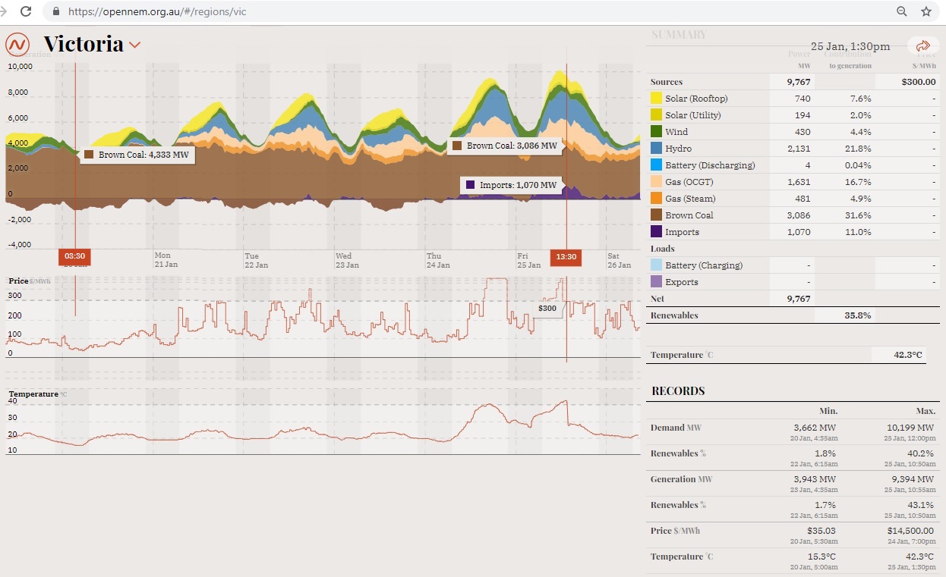Click the Solar (Utility) row label
Screen dimensions: 946x577
tap(693, 115)
